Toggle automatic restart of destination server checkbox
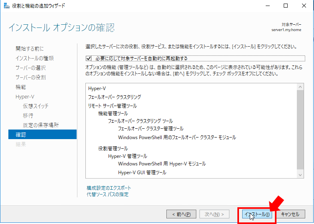Viewport: 314px width, 224px height. pyautogui.click(x=89, y=59)
